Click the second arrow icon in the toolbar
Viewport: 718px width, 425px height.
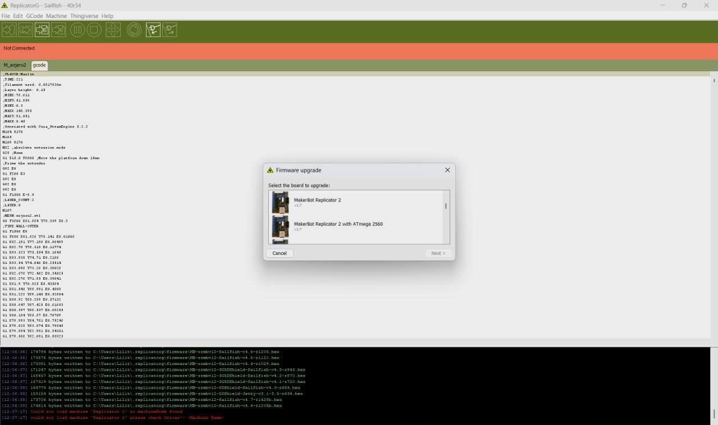click(25, 30)
